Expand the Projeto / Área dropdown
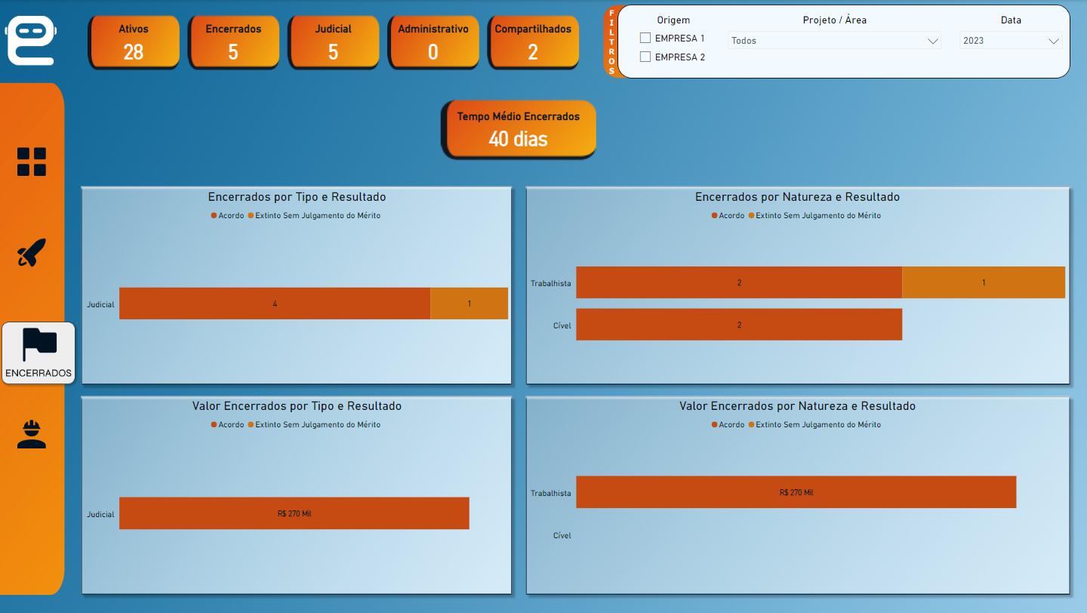The height and width of the screenshot is (613, 1087). pyautogui.click(x=835, y=41)
